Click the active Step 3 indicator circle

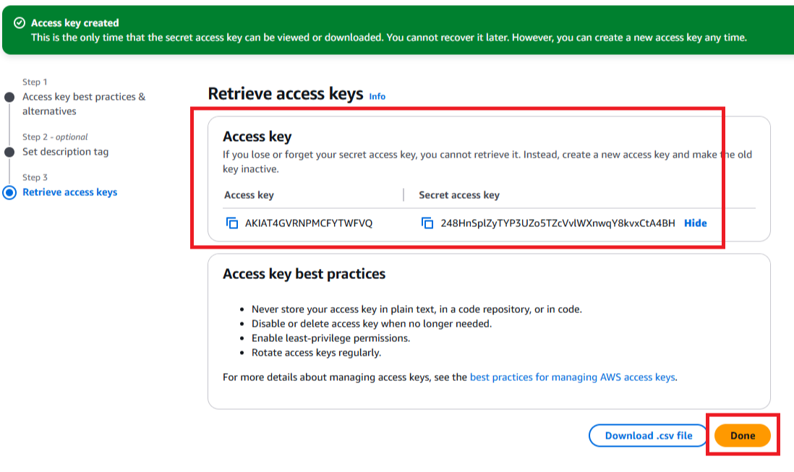coord(9,192)
